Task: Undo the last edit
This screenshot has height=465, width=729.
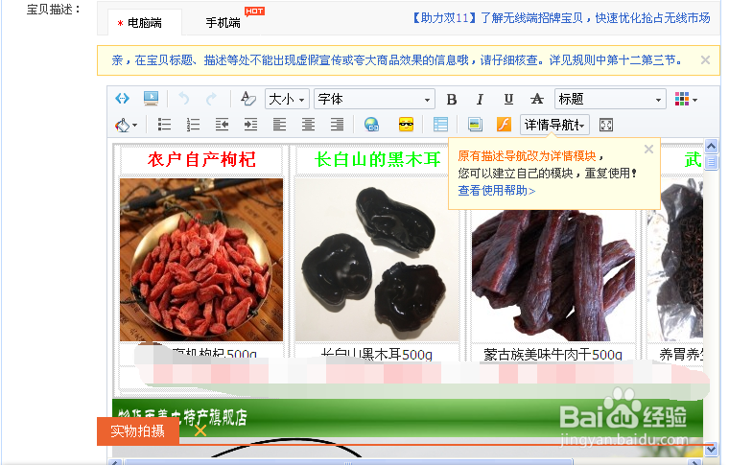Action: pyautogui.click(x=184, y=99)
